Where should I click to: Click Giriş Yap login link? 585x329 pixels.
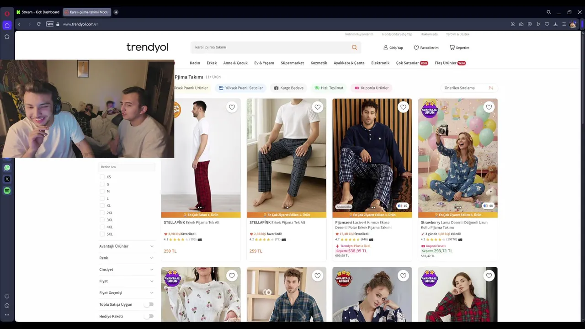coord(393,48)
